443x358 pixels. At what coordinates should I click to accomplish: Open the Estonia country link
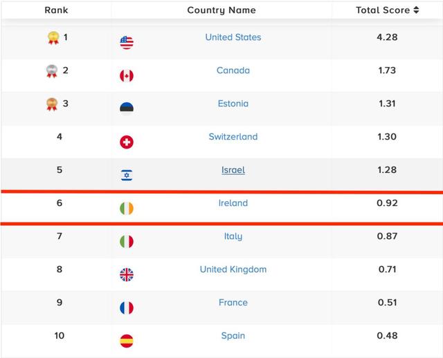(233, 104)
